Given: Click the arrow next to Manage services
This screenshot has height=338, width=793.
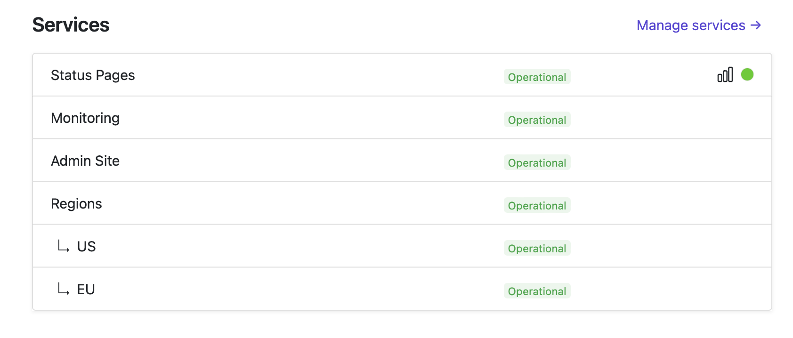Looking at the screenshot, I should pos(756,25).
